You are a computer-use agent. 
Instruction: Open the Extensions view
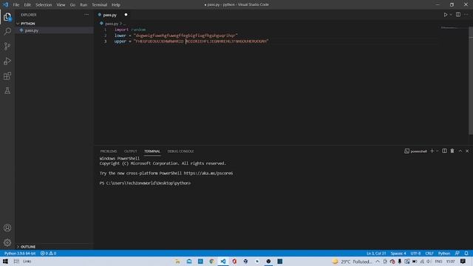point(7,75)
